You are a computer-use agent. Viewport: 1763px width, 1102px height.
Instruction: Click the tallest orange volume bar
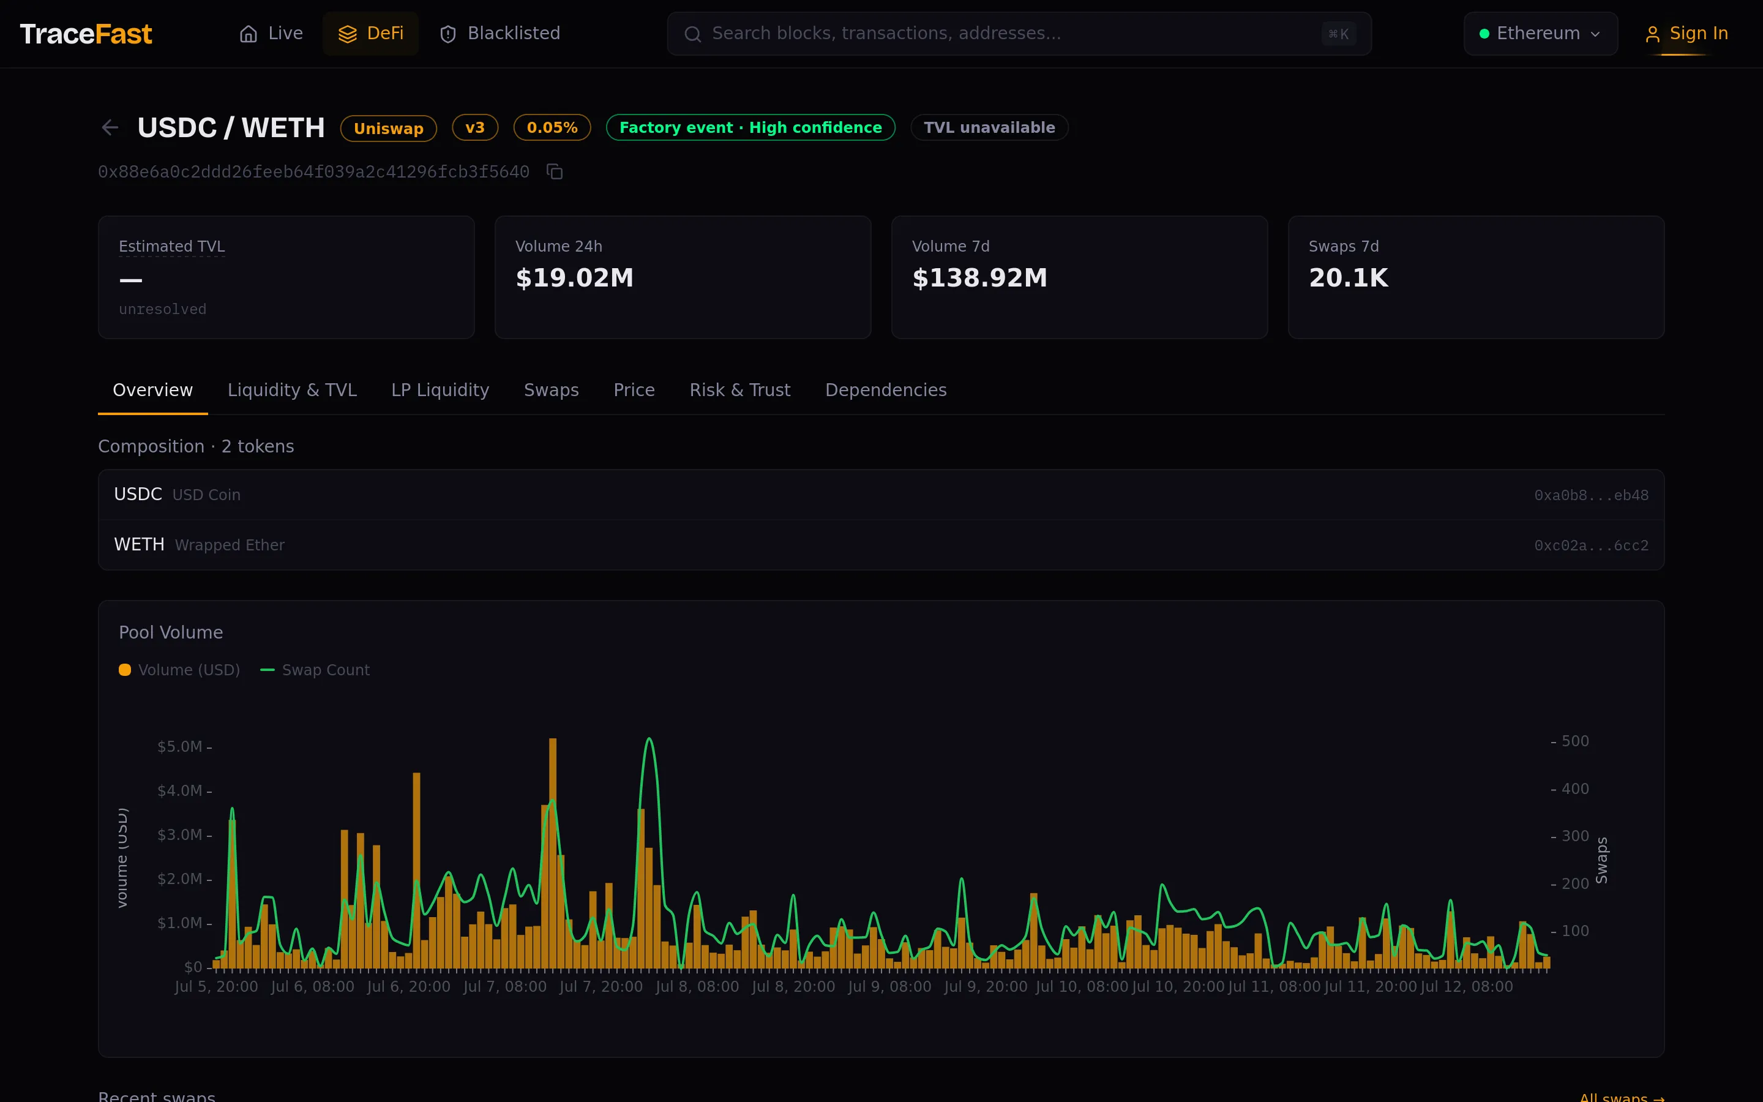click(x=553, y=853)
